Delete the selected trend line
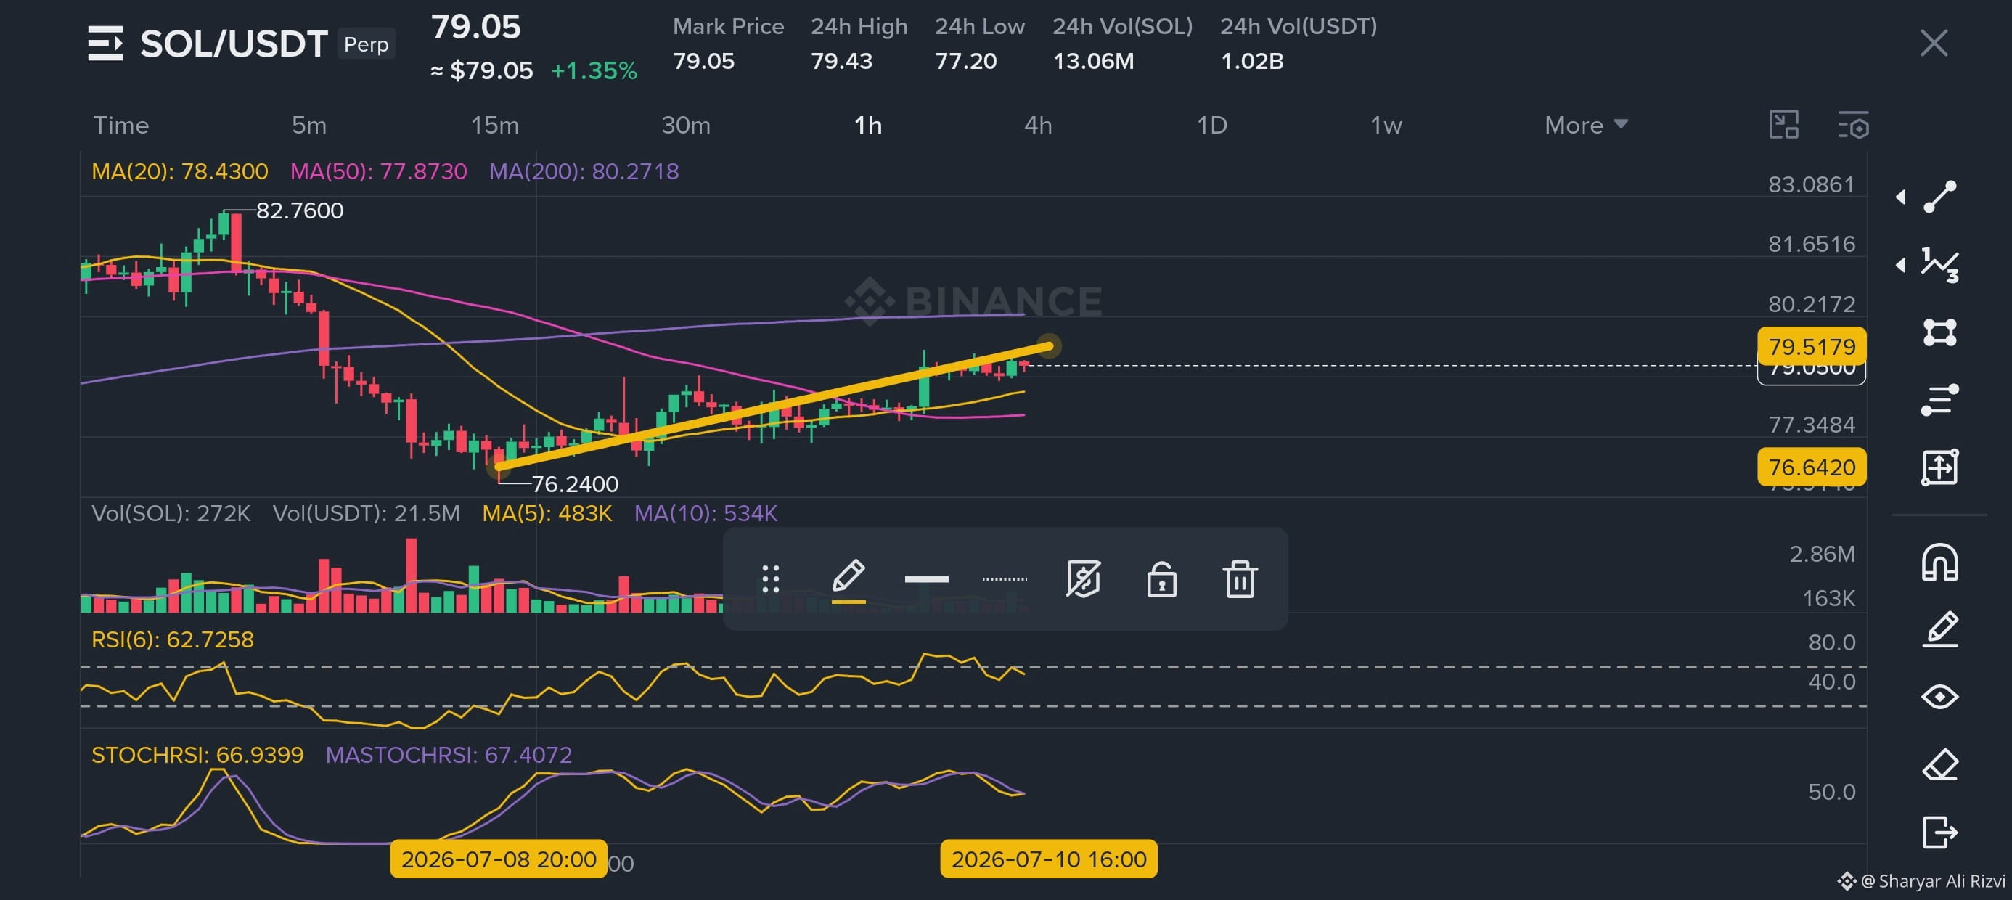2012x900 pixels. tap(1240, 579)
